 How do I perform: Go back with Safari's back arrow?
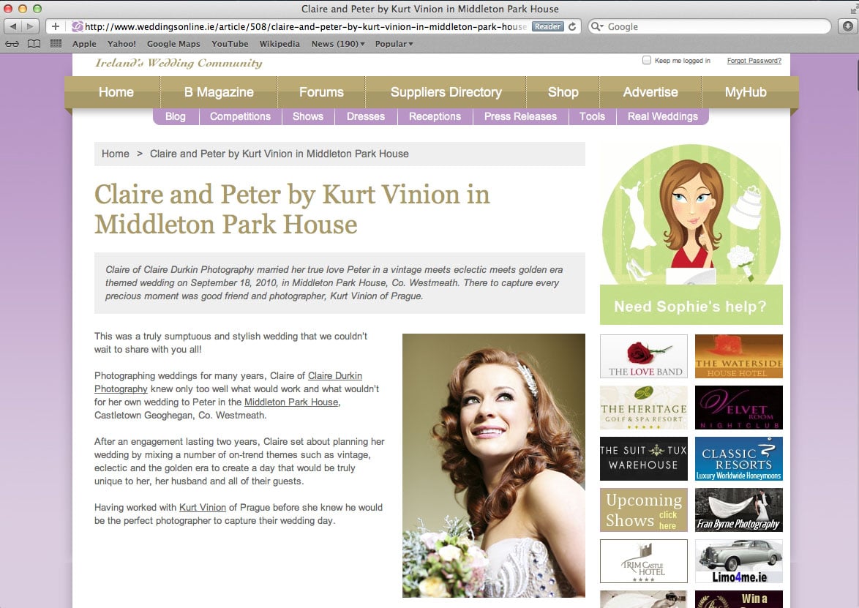pyautogui.click(x=13, y=26)
